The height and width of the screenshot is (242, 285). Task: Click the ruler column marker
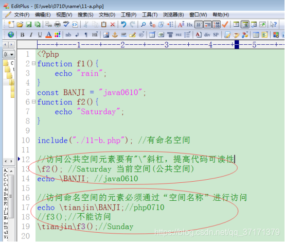[237, 45]
